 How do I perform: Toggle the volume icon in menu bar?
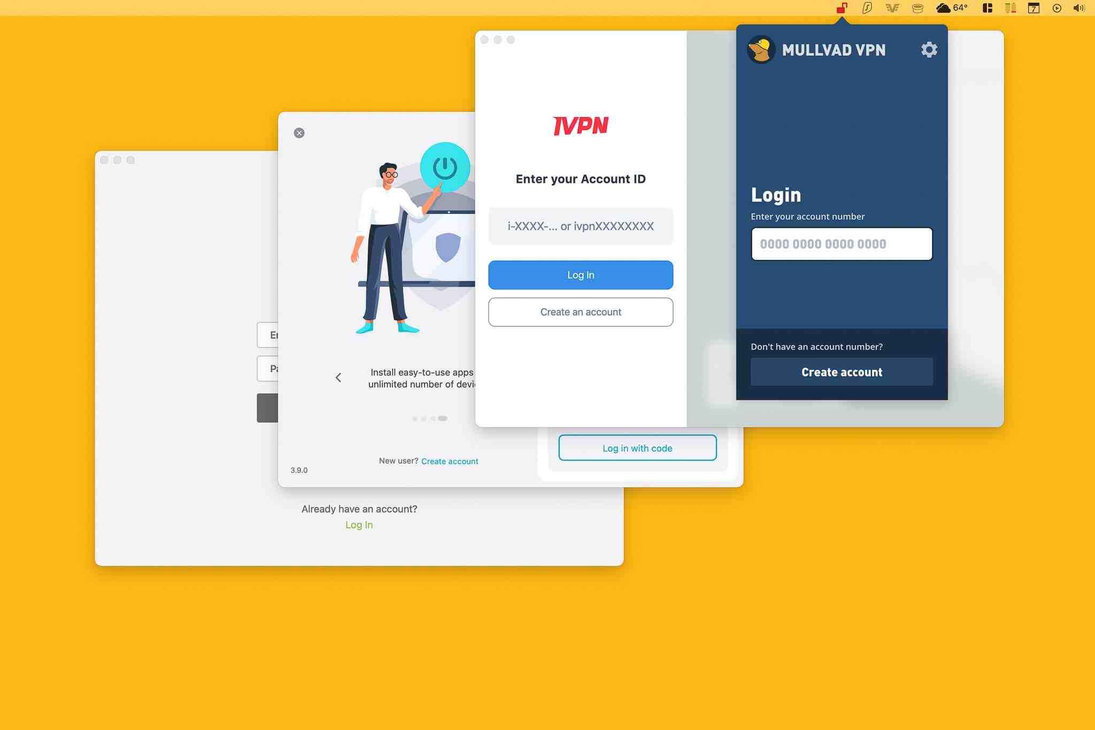click(x=1081, y=8)
